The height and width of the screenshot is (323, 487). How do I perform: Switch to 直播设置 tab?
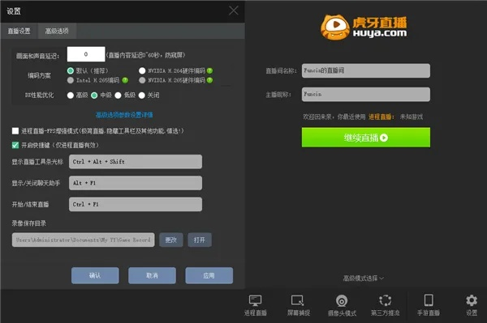click(x=19, y=31)
